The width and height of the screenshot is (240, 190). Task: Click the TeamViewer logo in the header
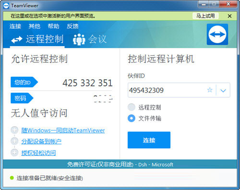217,35
